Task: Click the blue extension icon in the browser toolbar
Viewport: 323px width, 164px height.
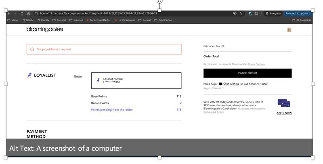Action: point(250,13)
